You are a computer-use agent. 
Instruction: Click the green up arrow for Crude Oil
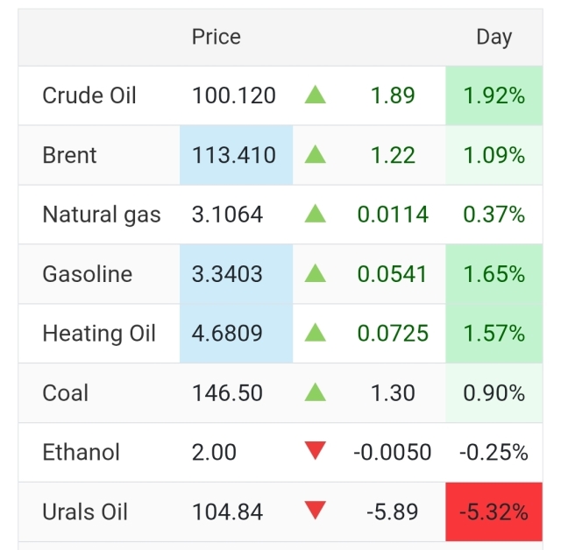click(316, 95)
